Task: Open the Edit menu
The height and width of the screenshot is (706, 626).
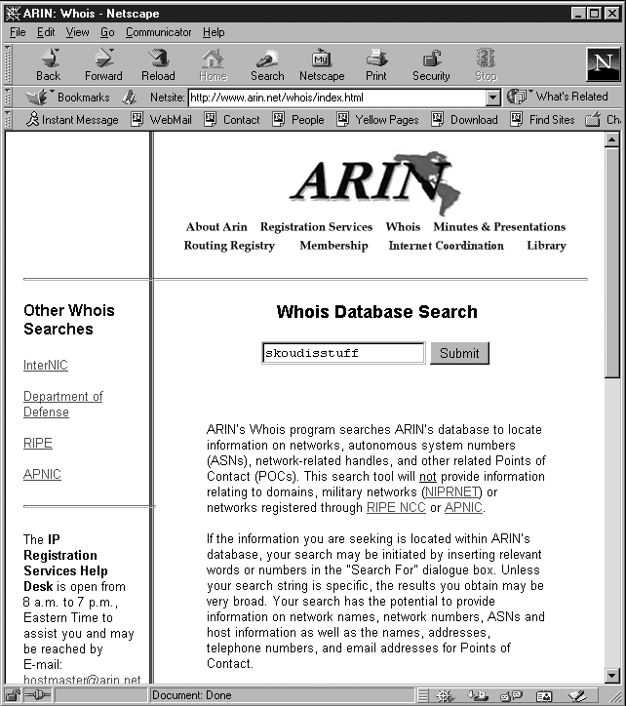Action: click(46, 32)
